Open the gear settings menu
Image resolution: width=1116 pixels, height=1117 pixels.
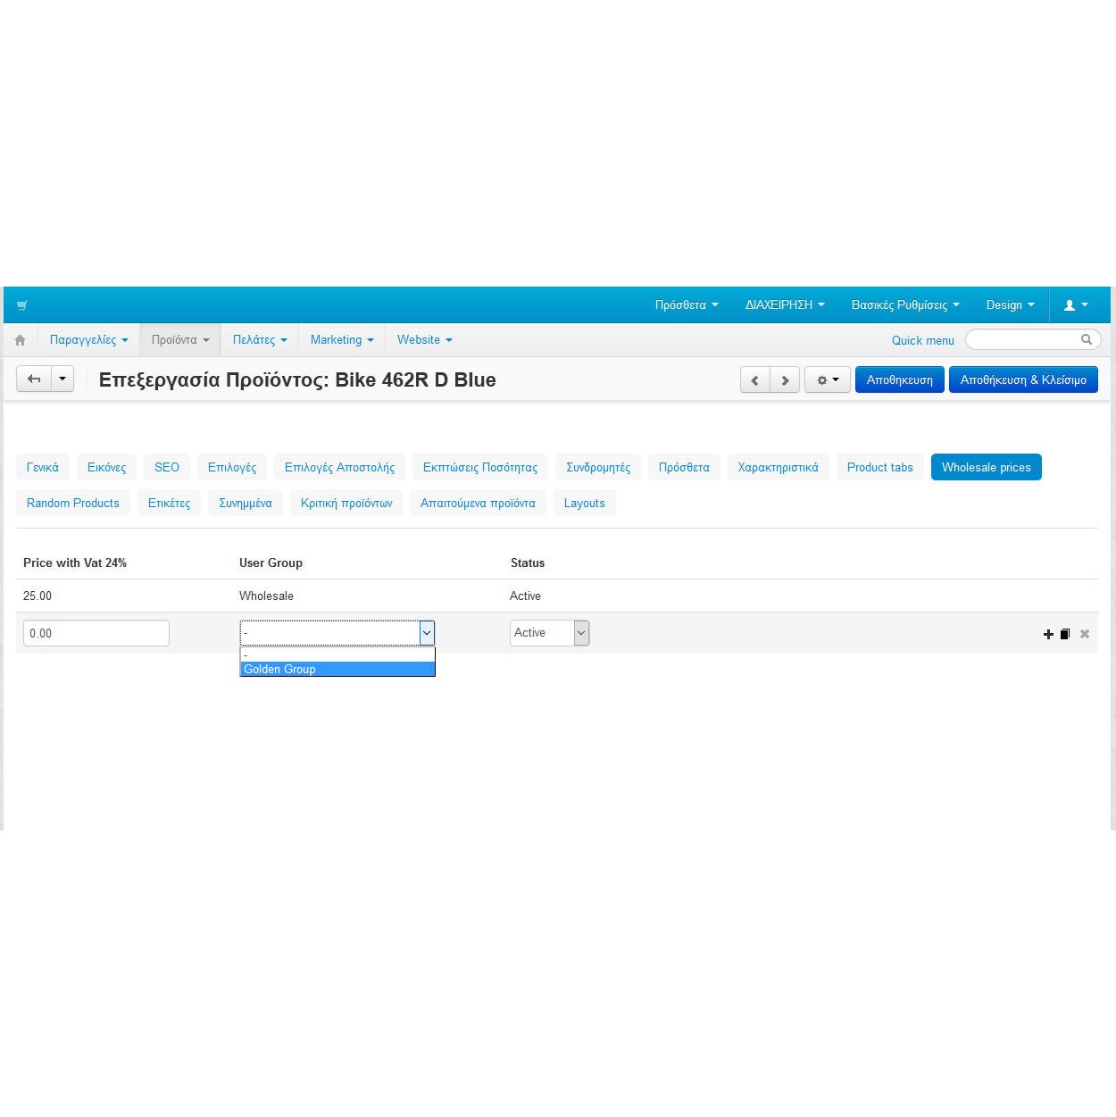pos(828,380)
